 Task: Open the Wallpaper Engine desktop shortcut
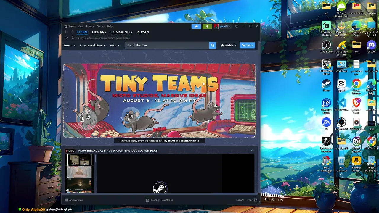click(x=326, y=106)
